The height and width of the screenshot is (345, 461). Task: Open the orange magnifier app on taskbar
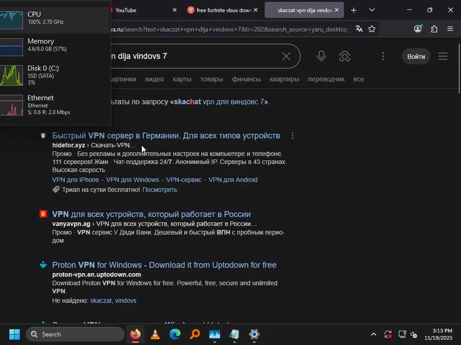click(x=194, y=334)
